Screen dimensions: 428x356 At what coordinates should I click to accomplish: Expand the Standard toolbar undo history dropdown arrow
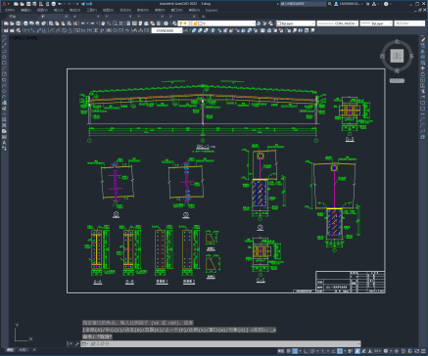(x=87, y=23)
